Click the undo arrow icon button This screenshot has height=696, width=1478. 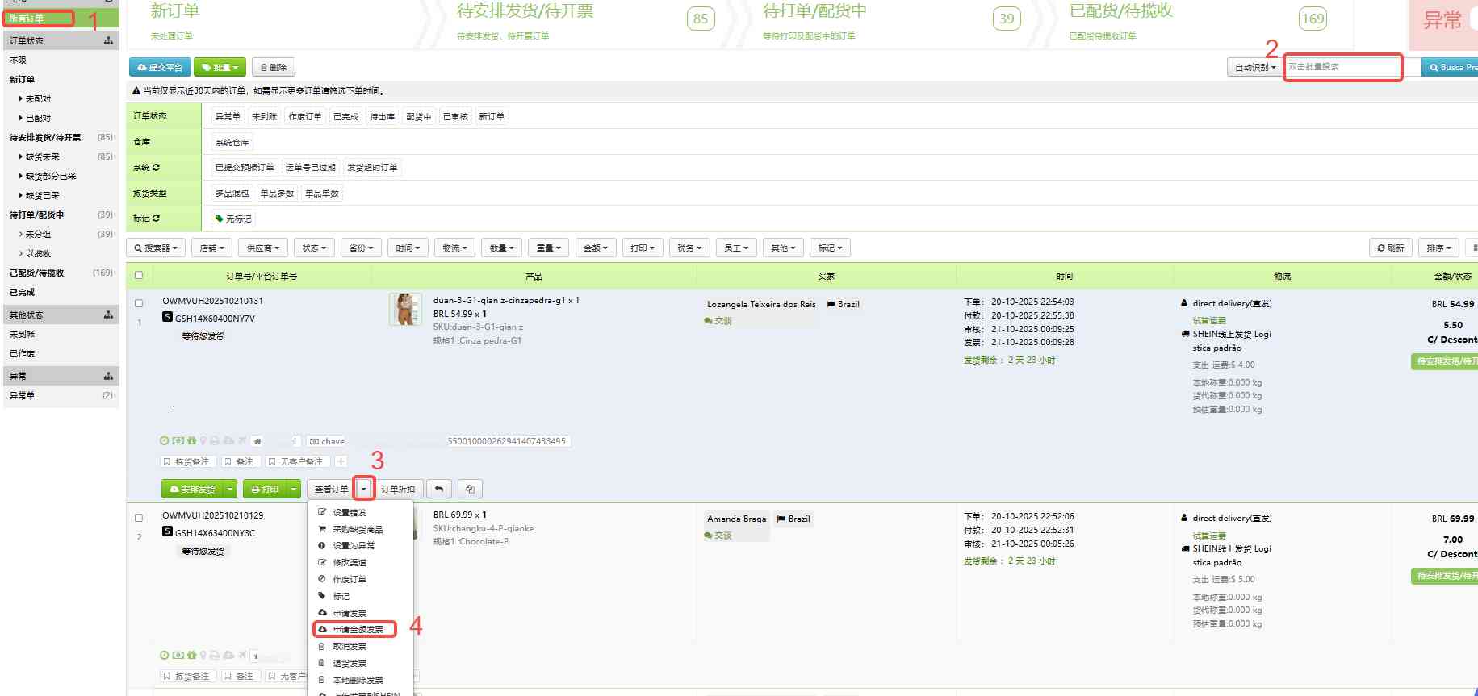click(x=439, y=489)
